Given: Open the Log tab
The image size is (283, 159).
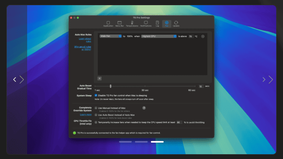Looking at the screenshot, I should click(x=157, y=24).
